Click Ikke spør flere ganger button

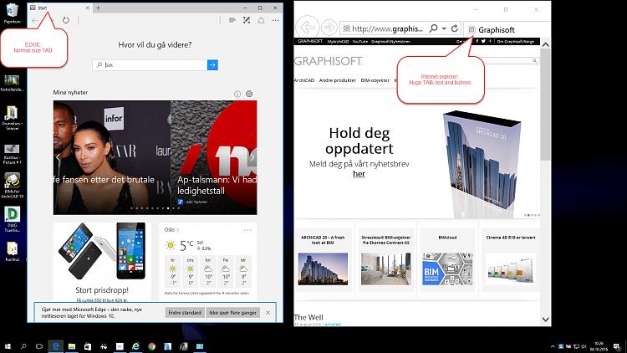[232, 313]
